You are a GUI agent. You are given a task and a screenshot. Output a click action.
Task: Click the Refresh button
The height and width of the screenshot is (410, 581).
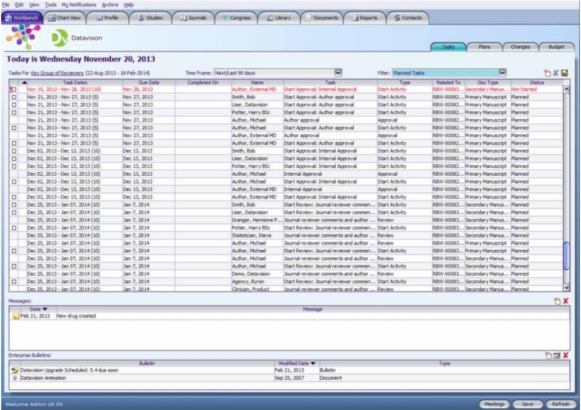560,404
